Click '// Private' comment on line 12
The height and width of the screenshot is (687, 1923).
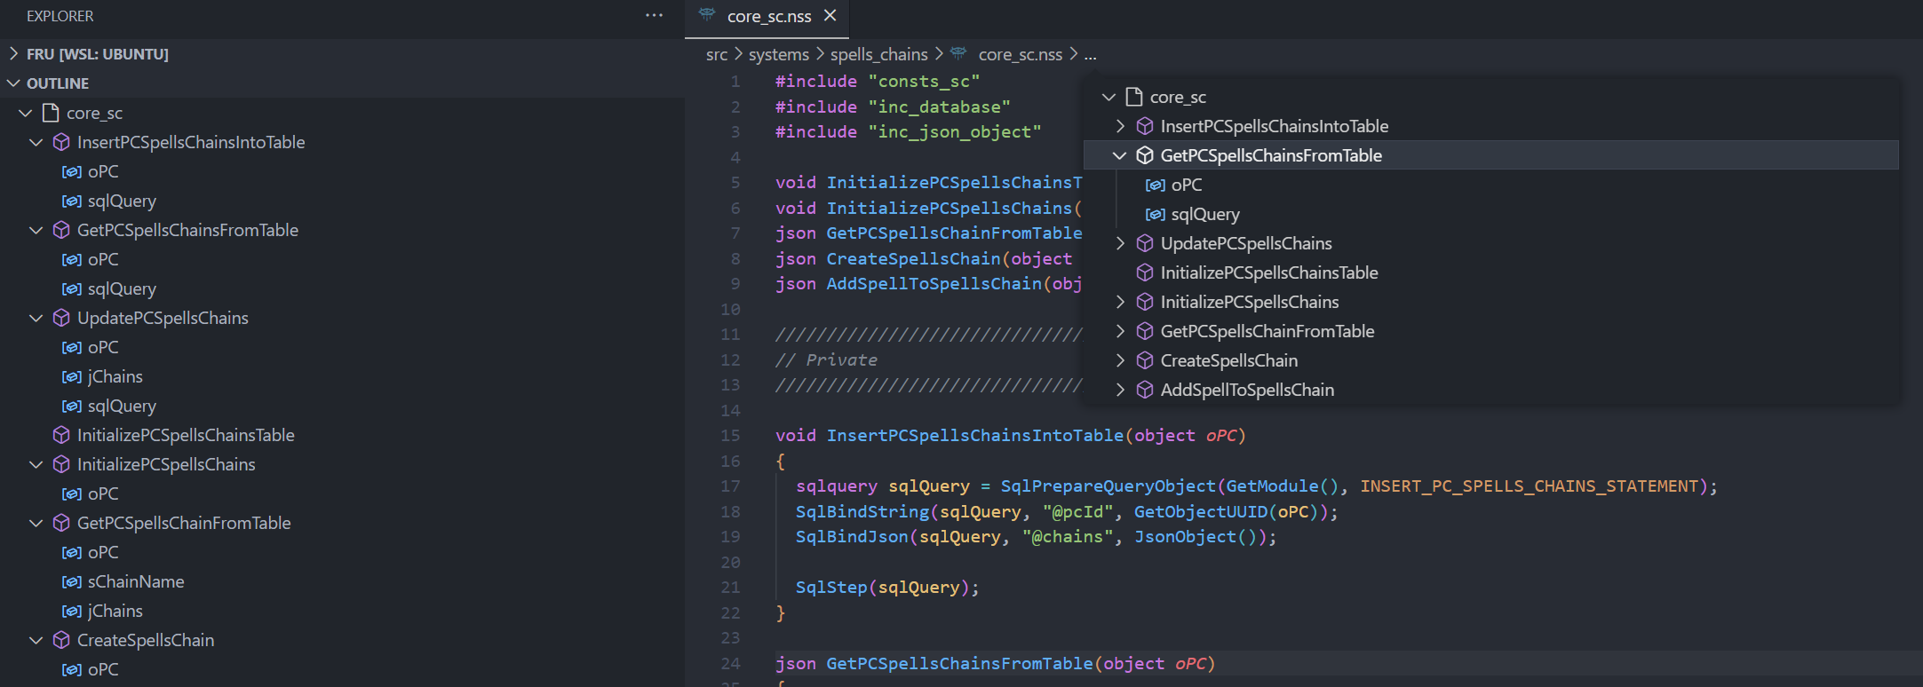[x=826, y=360]
